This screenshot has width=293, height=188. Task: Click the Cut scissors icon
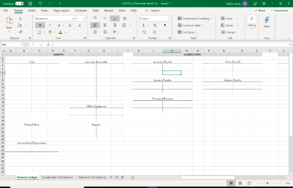click(x=20, y=18)
